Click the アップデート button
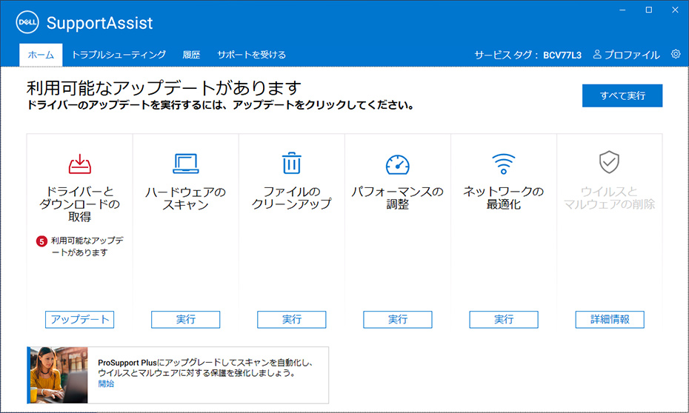The height and width of the screenshot is (413, 689). pos(79,319)
